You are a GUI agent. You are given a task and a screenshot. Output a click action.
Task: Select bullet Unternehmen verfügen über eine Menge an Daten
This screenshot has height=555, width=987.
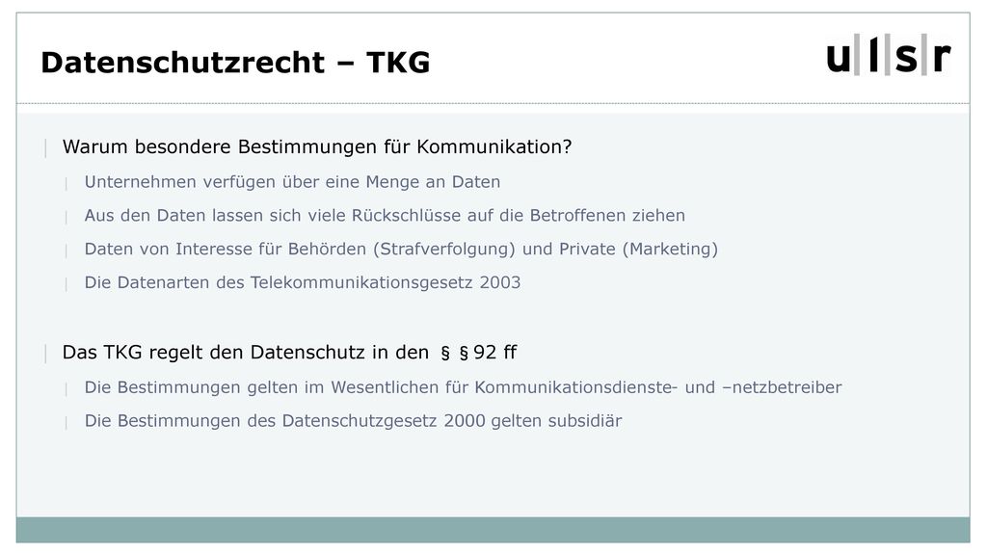292,182
